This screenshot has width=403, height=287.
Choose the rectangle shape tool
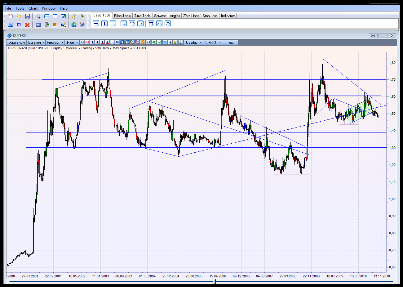click(151, 24)
